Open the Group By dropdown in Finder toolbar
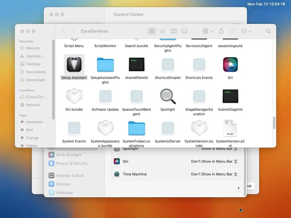Image resolution: width=291 pixels, height=218 pixels. (x=207, y=31)
